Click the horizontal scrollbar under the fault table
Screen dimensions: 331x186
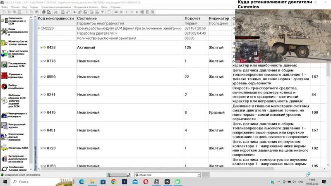[x=157, y=169]
